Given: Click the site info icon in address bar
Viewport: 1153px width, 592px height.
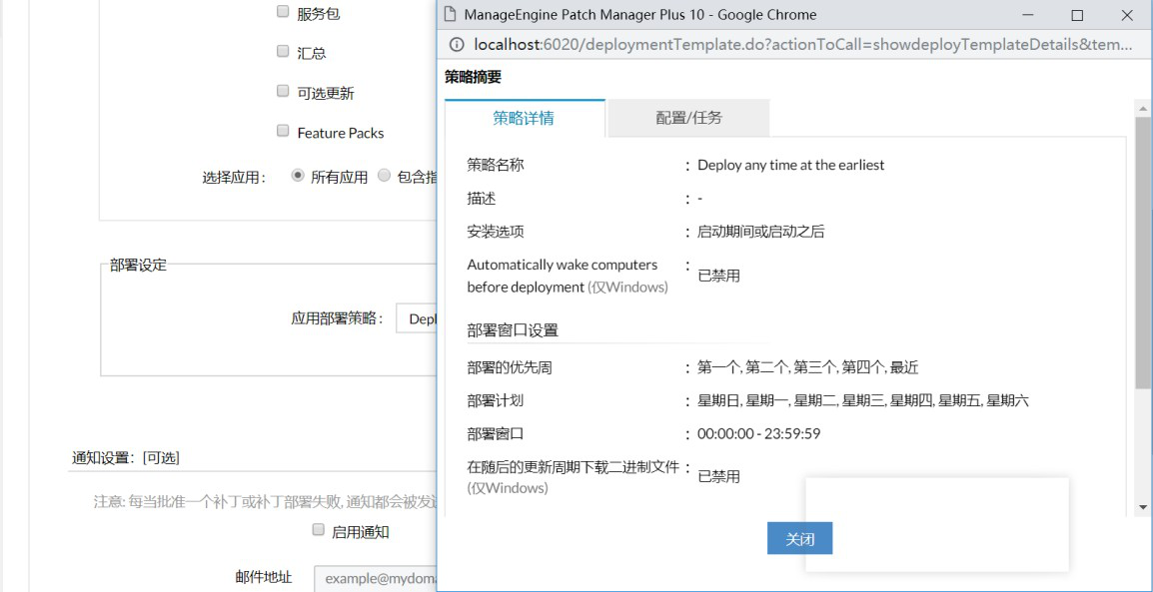Looking at the screenshot, I should pyautogui.click(x=457, y=45).
